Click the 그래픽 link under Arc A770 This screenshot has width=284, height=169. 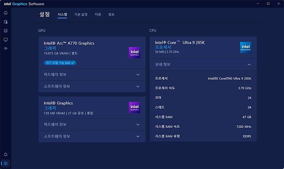tap(50, 48)
